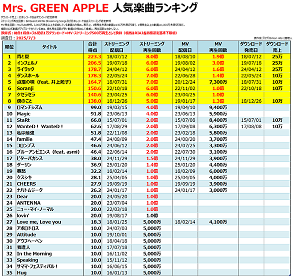This screenshot has height=276, width=293.
Task: Click the title 'インフェルノ'
Action: (x=49, y=63)
